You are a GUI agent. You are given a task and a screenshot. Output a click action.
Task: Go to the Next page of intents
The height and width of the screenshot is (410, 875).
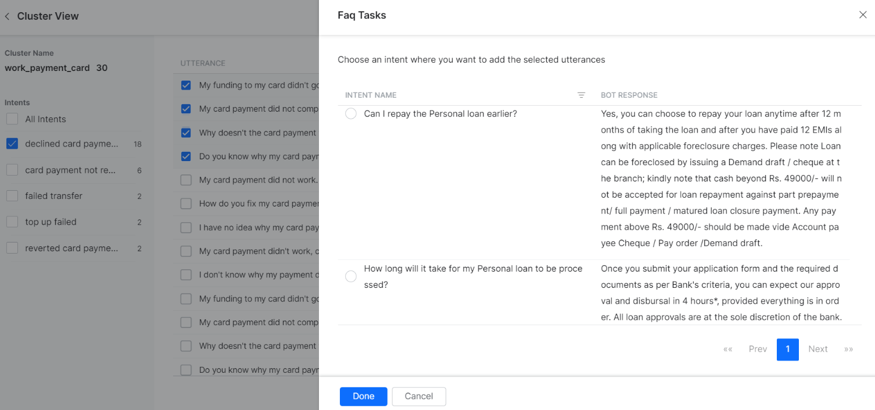(817, 349)
